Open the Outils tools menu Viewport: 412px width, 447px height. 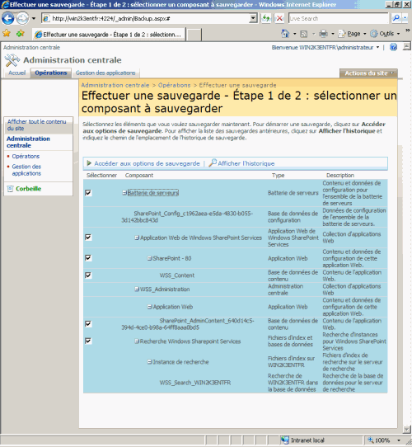(x=385, y=34)
